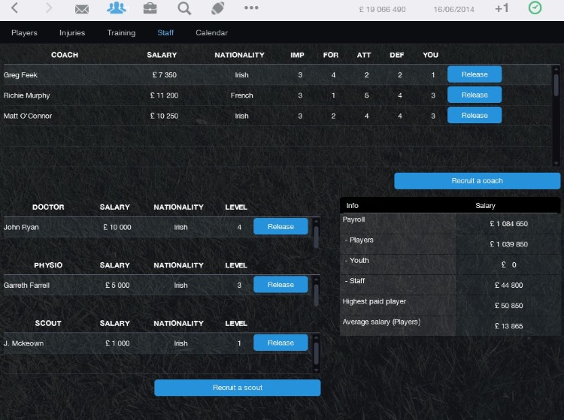The width and height of the screenshot is (564, 420).
Task: Release coach Richie Murphy
Action: 475,95
